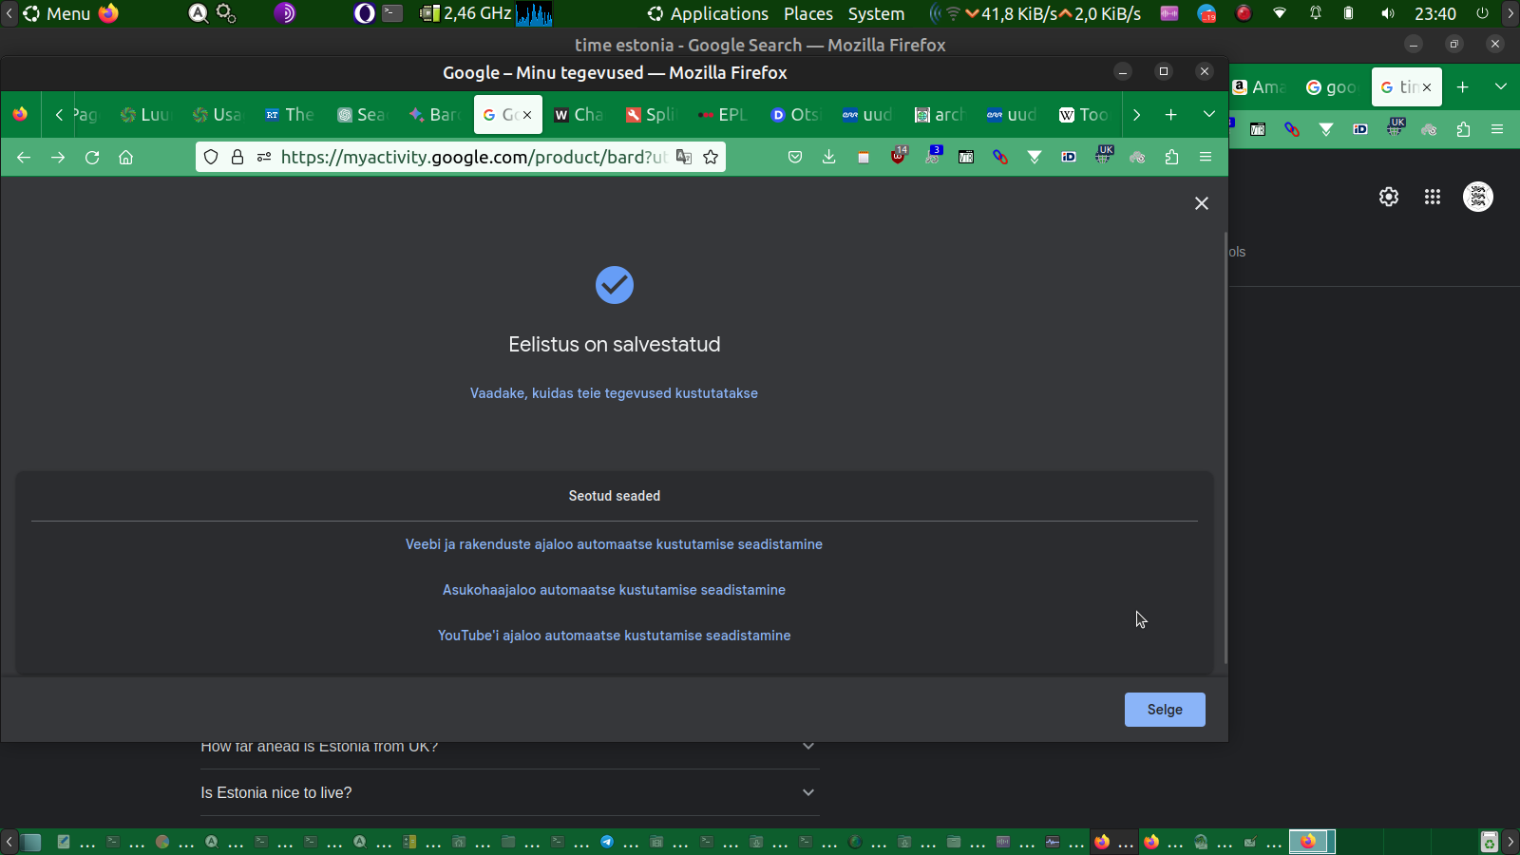Open the Extensions puzzle-piece menu in front window
1520x855 pixels.
pos(1171,158)
